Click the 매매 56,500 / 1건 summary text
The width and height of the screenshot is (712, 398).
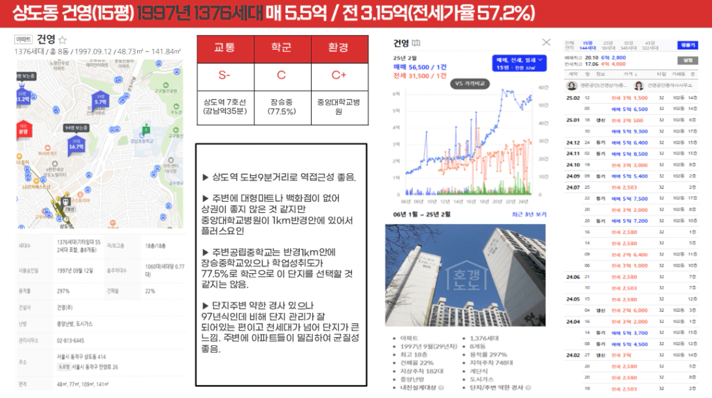click(x=420, y=67)
